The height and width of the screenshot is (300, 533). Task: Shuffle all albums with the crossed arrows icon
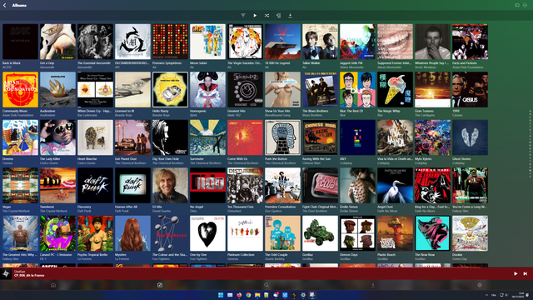point(266,15)
